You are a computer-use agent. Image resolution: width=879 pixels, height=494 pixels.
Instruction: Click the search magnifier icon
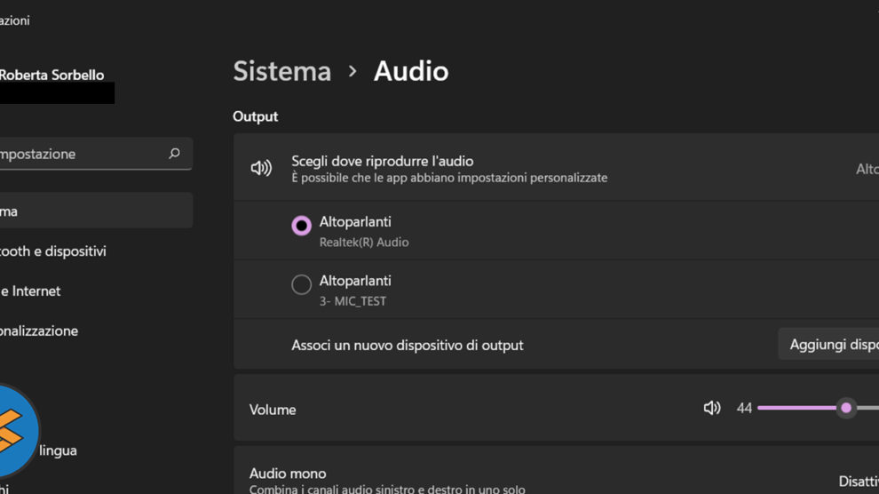tap(174, 154)
